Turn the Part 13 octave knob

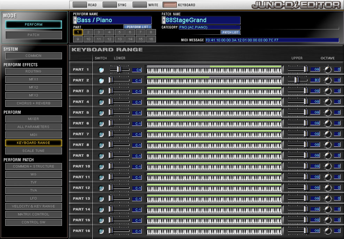pyautogui.click(x=328, y=198)
